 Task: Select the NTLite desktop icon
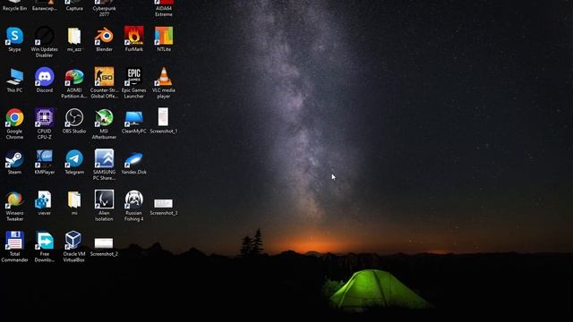163,38
